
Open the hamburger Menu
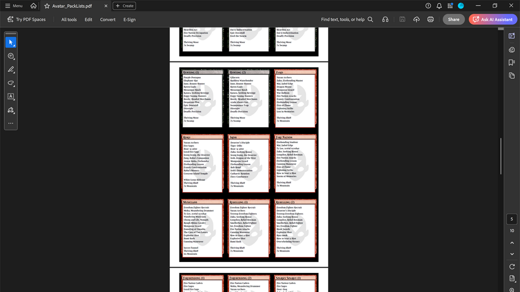coord(13,6)
